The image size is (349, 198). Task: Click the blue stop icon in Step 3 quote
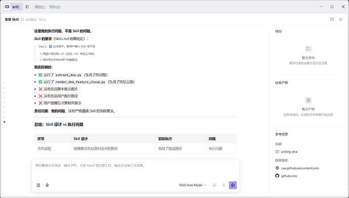51,46
